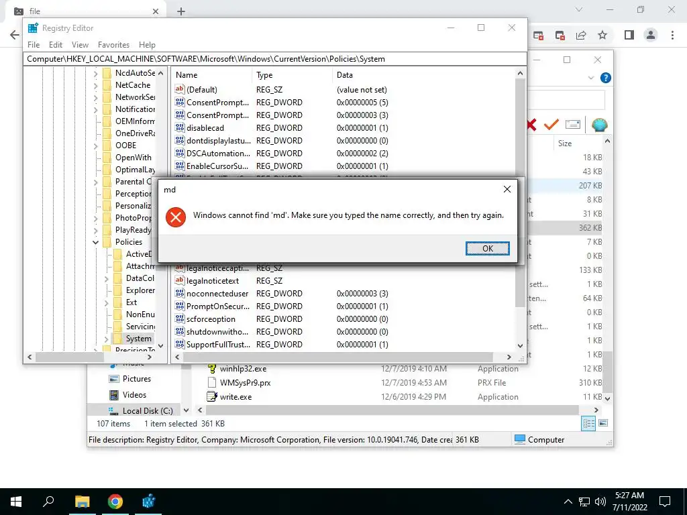Select the OpenWith key folder icon
Image resolution: width=687 pixels, height=515 pixels.
point(107,158)
